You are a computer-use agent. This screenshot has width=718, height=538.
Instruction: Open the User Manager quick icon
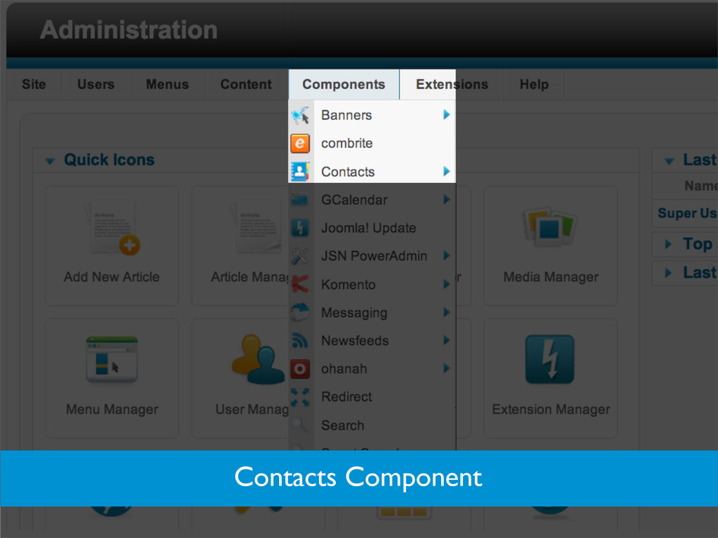tap(241, 378)
